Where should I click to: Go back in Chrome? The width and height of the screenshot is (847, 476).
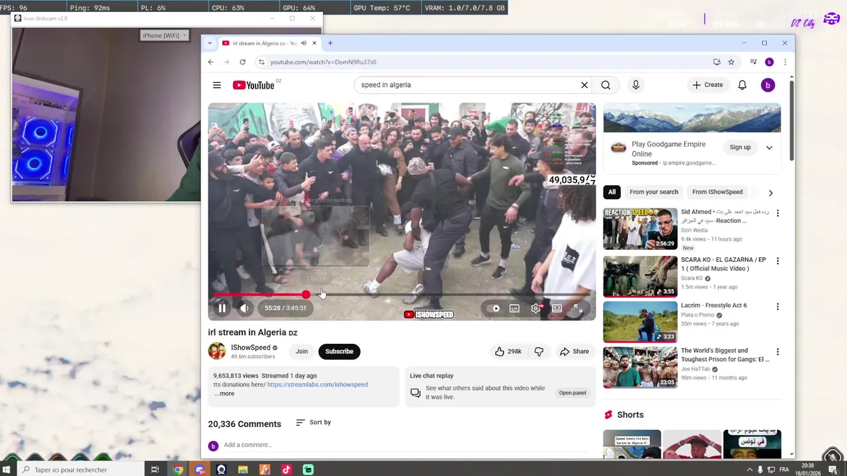coord(210,62)
